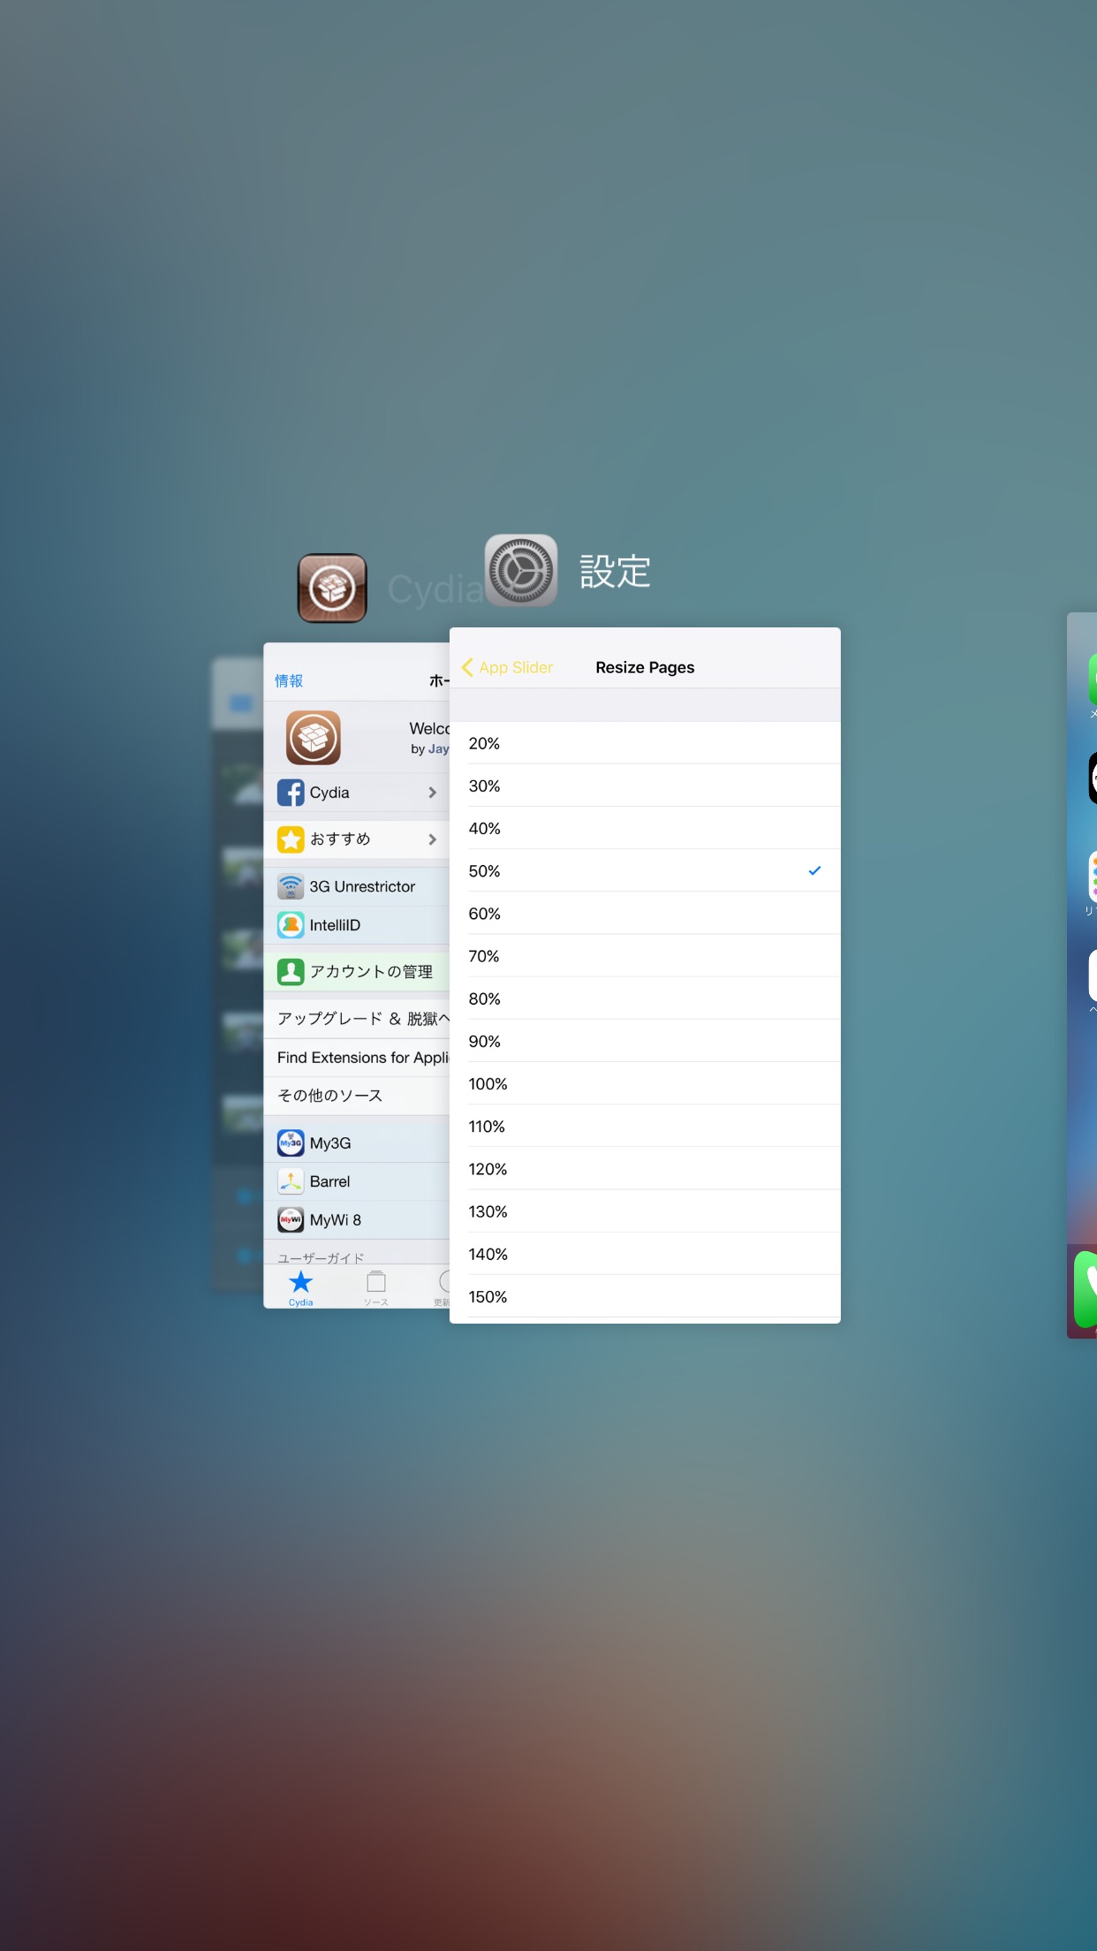Tap the IntelliID label text

point(335,925)
